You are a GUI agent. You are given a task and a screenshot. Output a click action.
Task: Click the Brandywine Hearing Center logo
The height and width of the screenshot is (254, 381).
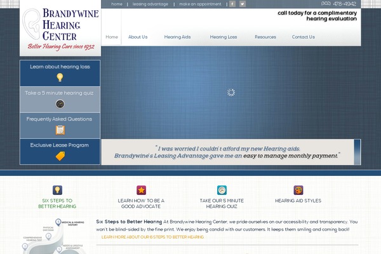[x=60, y=28]
